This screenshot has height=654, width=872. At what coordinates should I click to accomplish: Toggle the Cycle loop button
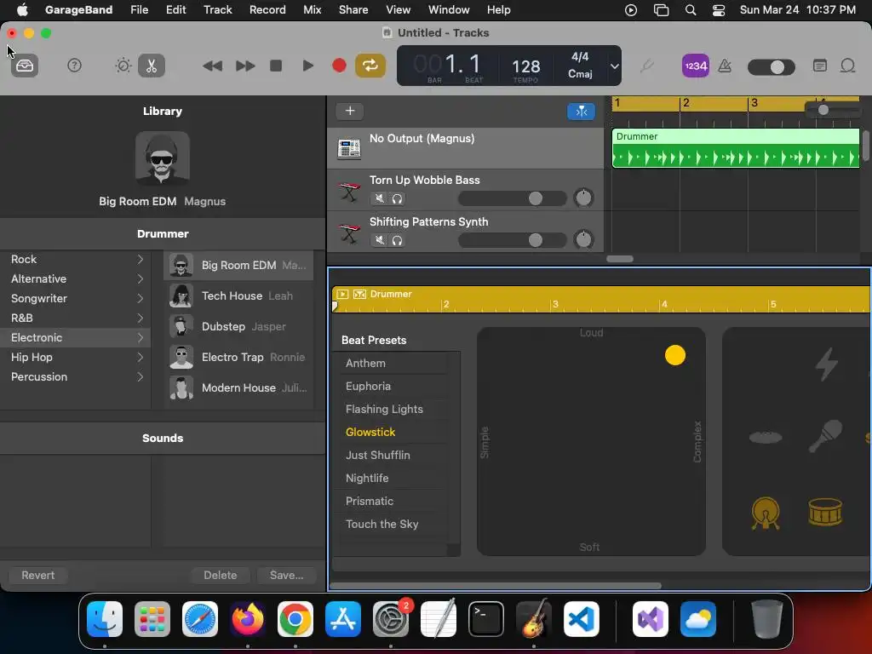pyautogui.click(x=370, y=66)
